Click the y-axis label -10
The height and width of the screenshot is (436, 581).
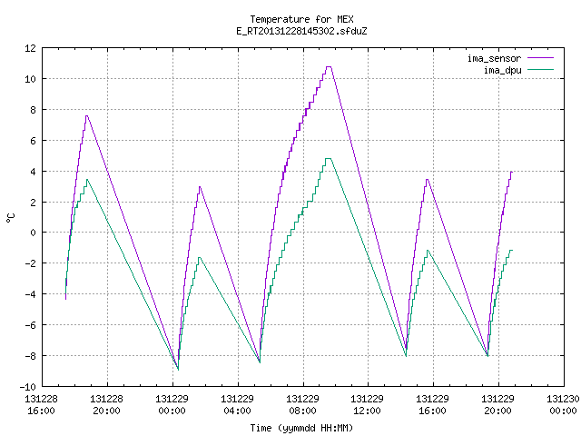[28, 387]
